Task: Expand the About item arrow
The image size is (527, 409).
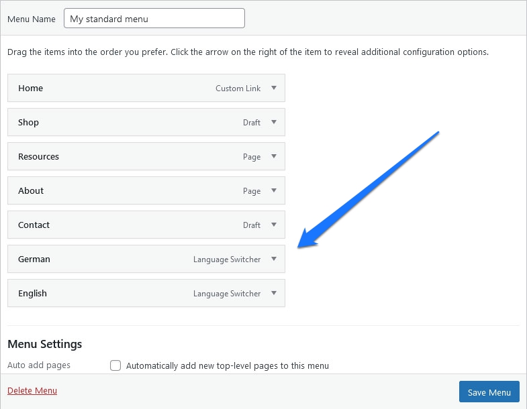Action: (274, 190)
